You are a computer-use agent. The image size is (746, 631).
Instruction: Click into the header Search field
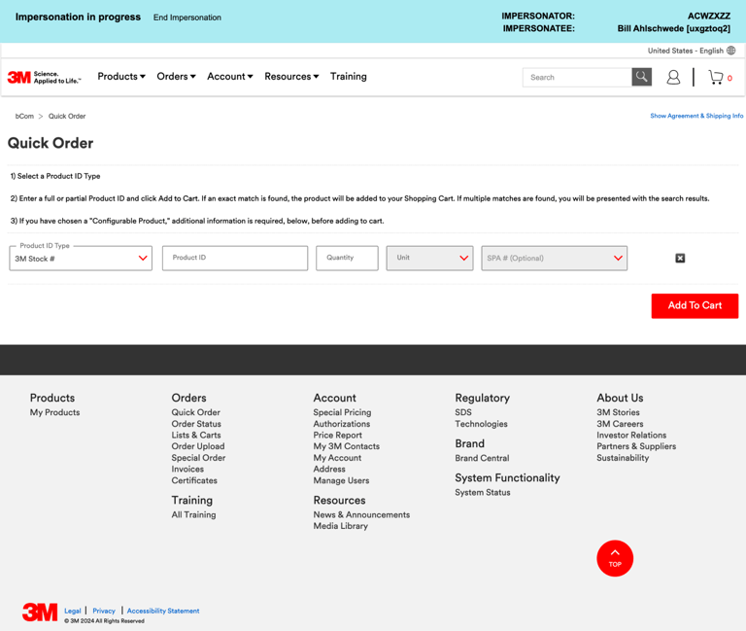(577, 77)
